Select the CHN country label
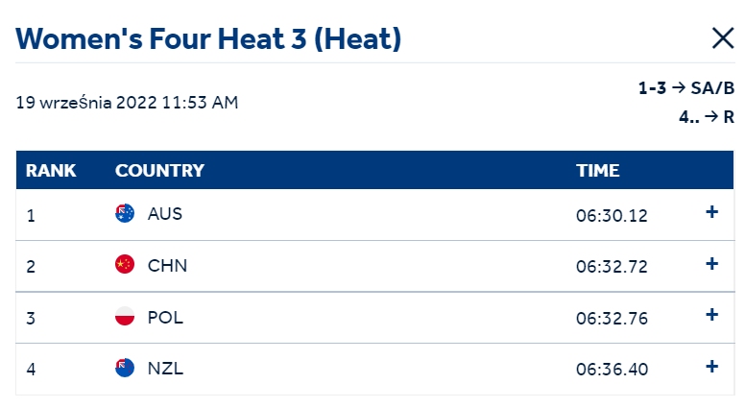 167,266
